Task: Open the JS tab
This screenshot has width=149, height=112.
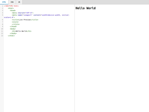Action: tap(19, 2)
